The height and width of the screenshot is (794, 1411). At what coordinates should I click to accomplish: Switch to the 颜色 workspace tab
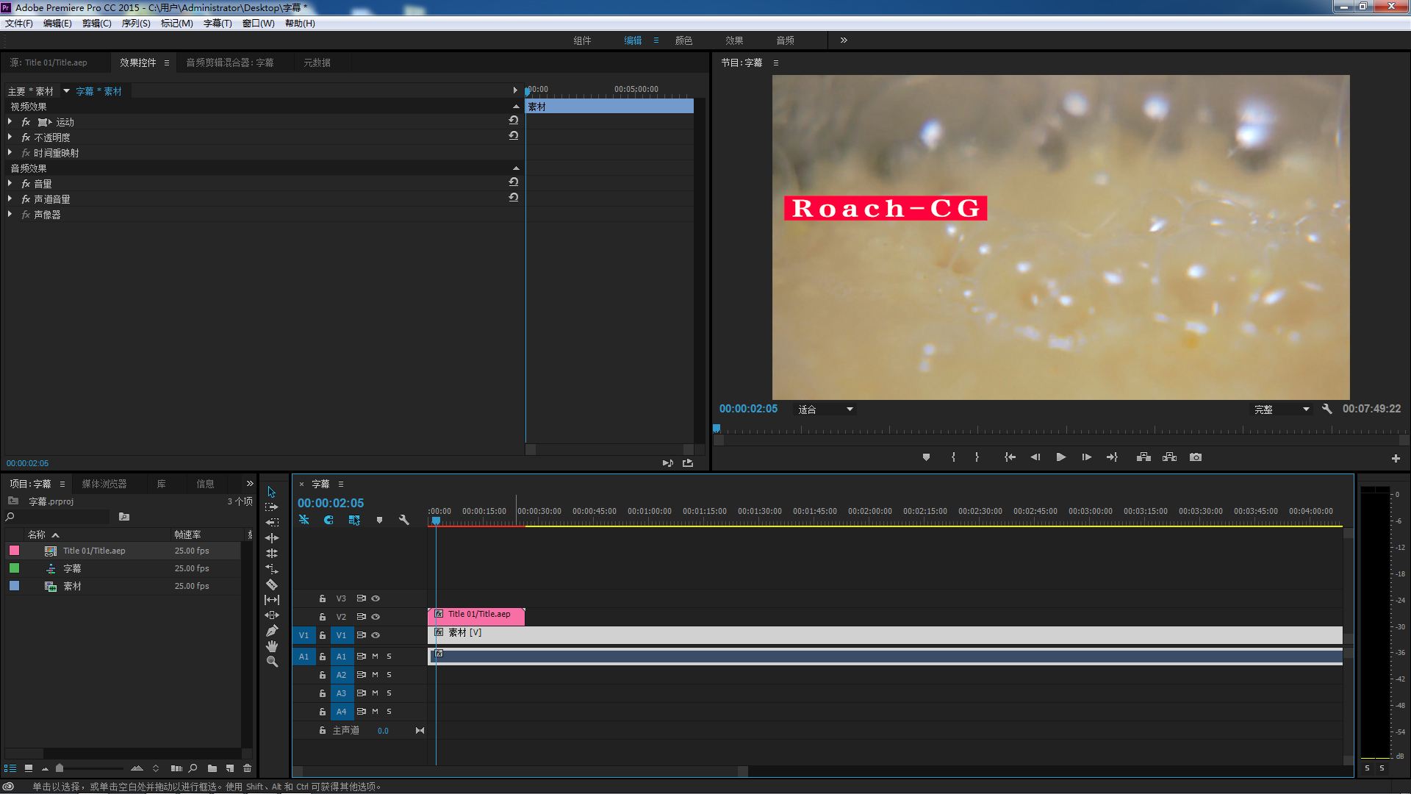pos(683,40)
